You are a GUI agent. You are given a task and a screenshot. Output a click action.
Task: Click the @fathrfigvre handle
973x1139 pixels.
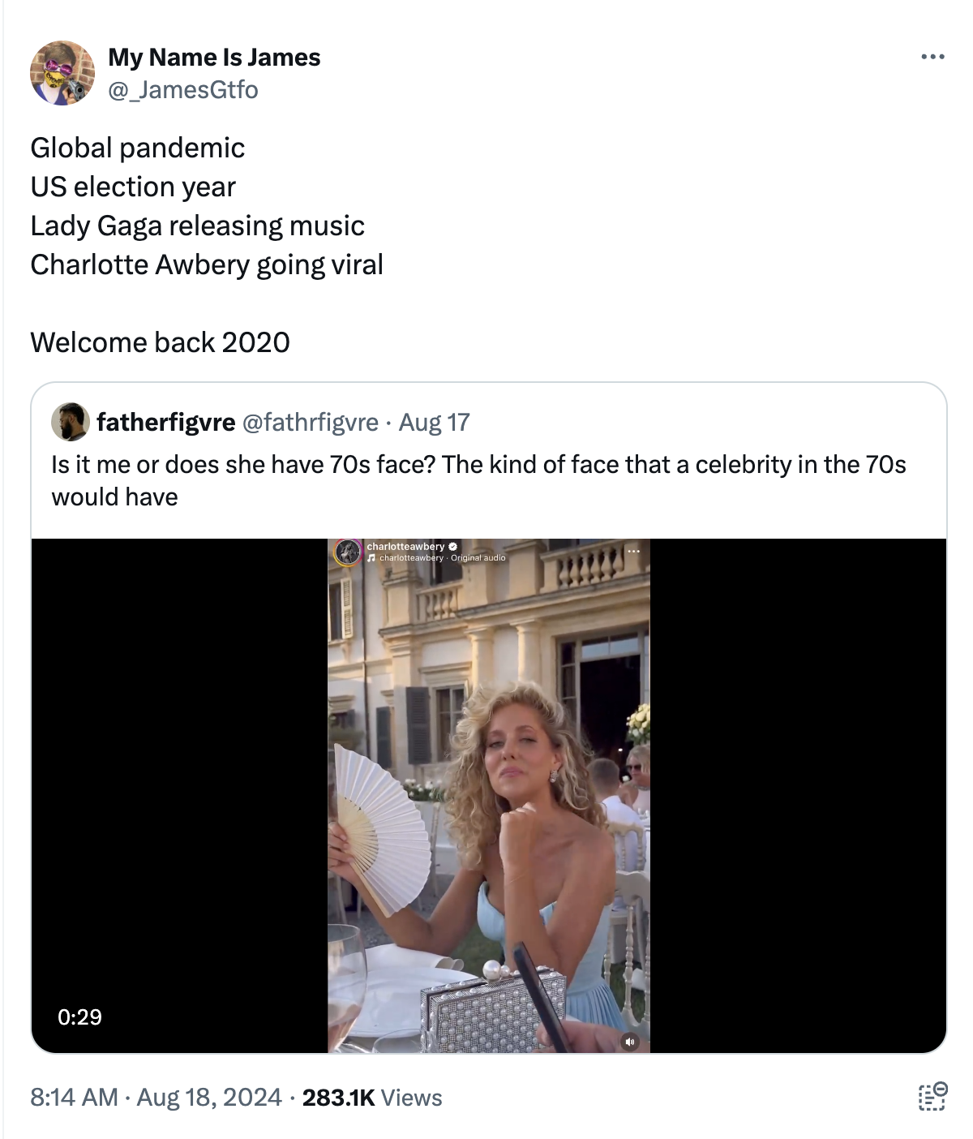pyautogui.click(x=309, y=422)
